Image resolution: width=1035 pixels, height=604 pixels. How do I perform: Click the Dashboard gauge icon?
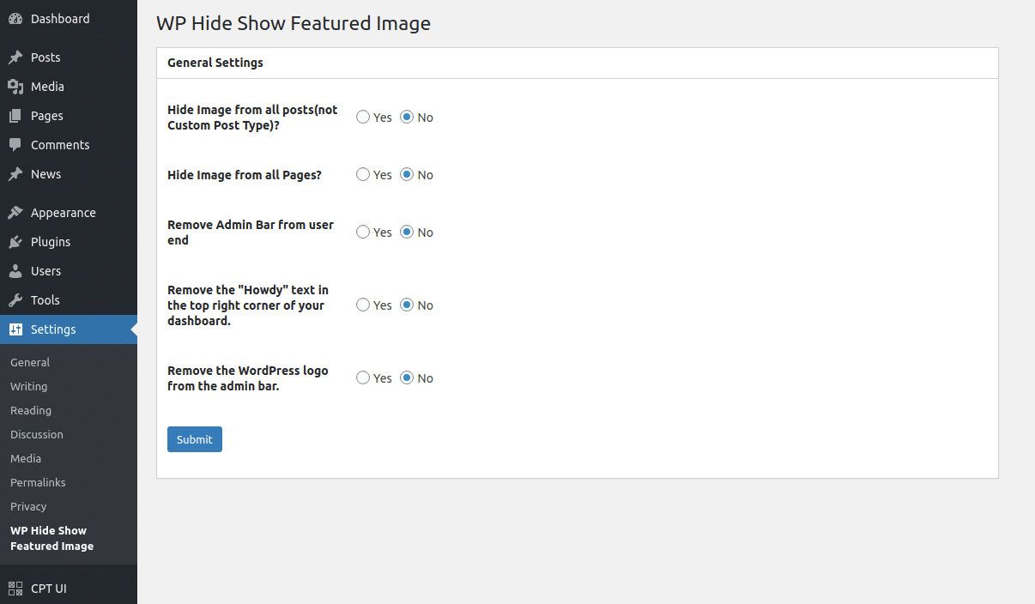click(x=15, y=19)
